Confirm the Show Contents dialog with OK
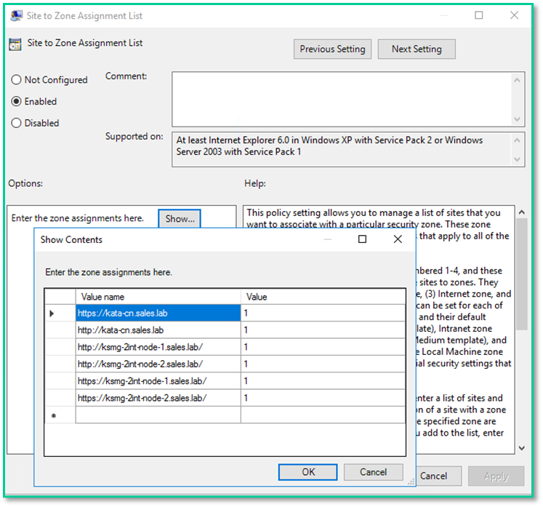Image resolution: width=543 pixels, height=507 pixels. tap(308, 472)
